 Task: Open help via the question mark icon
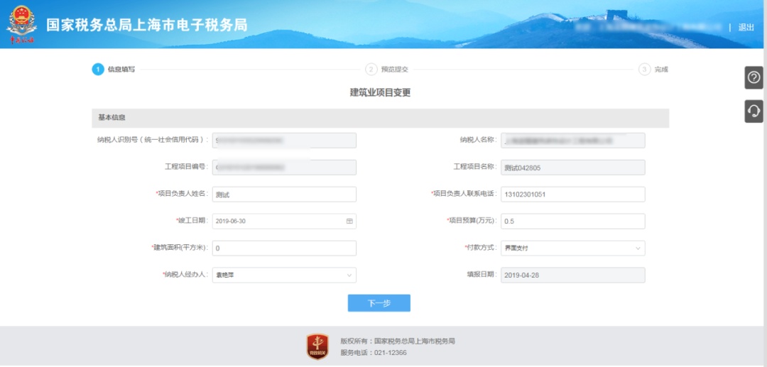[x=754, y=77]
